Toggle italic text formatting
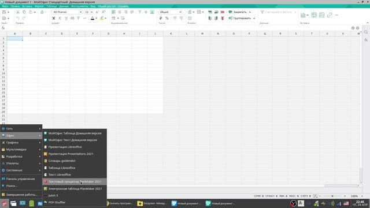 coord(60,18)
